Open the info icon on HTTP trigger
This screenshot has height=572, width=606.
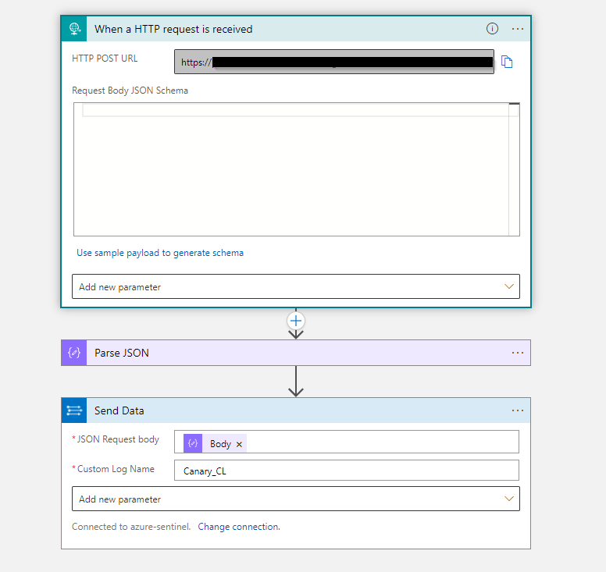(x=492, y=29)
